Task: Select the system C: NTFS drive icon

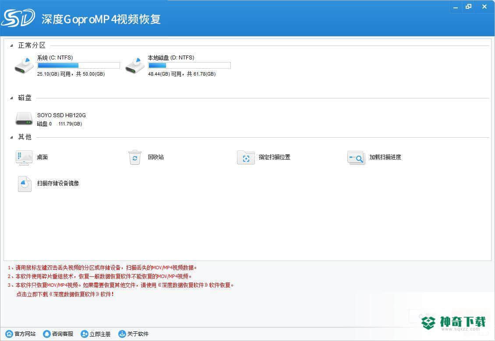Action: click(24, 66)
